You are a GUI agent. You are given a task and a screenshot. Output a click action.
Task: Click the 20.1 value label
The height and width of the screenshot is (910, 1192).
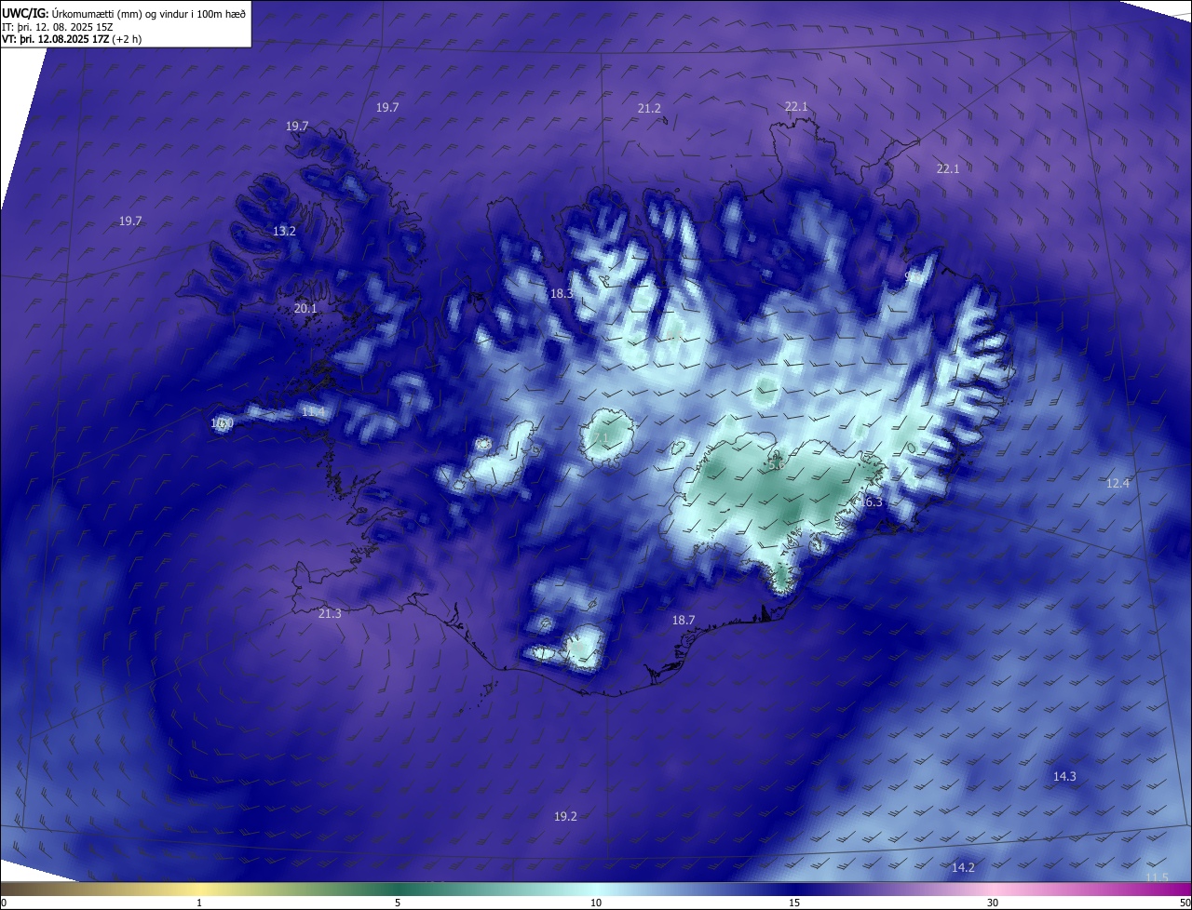[305, 309]
